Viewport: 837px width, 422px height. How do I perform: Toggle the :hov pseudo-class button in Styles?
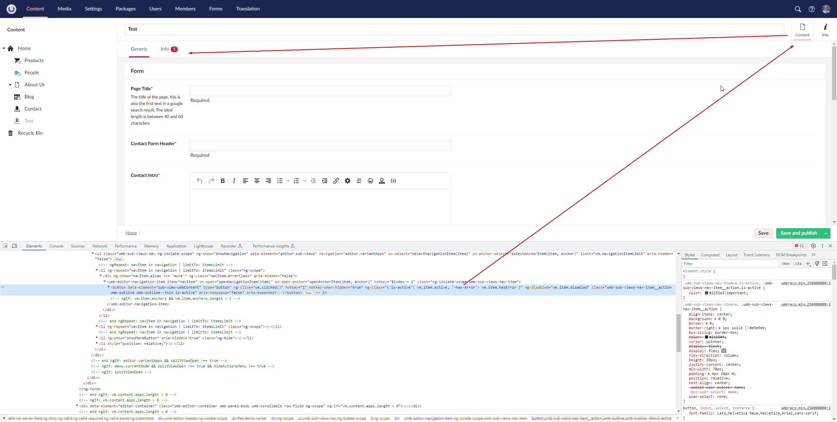point(785,263)
